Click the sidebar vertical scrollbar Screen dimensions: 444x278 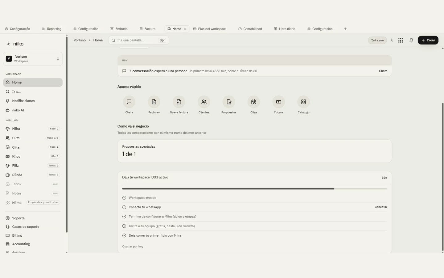tap(67, 134)
